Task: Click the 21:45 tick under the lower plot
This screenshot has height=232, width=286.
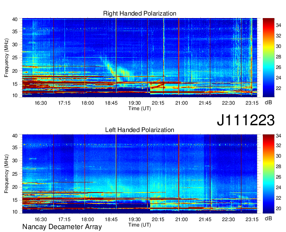Action: (x=205, y=219)
